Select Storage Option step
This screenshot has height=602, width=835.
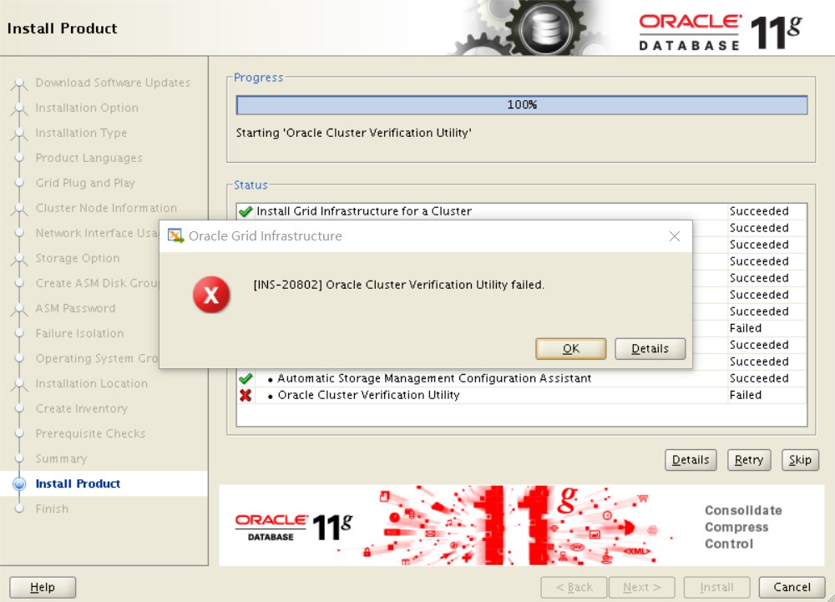[x=78, y=258]
